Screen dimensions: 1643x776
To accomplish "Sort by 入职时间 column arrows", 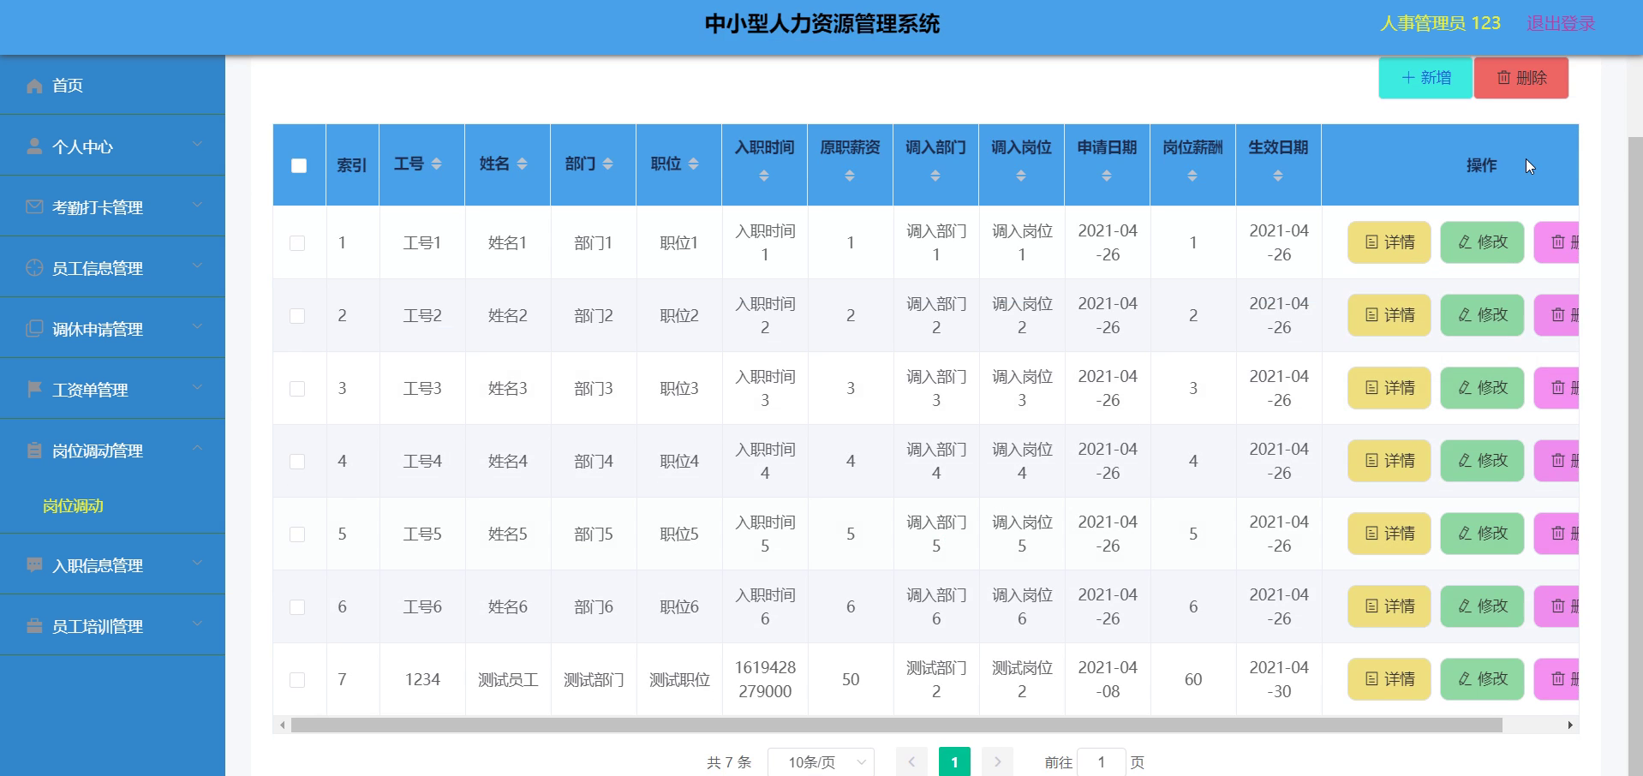I will click(x=764, y=176).
